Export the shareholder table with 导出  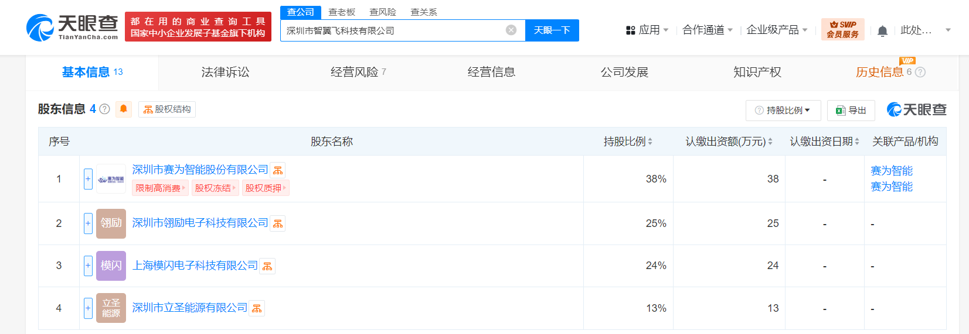[851, 110]
